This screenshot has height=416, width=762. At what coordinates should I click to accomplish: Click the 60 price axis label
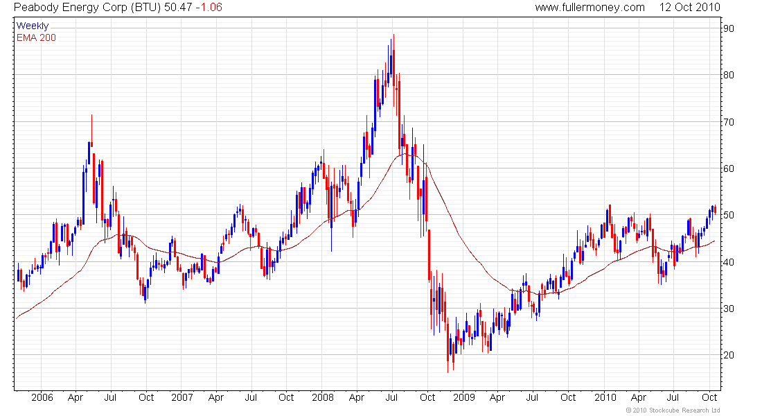pyautogui.click(x=729, y=168)
